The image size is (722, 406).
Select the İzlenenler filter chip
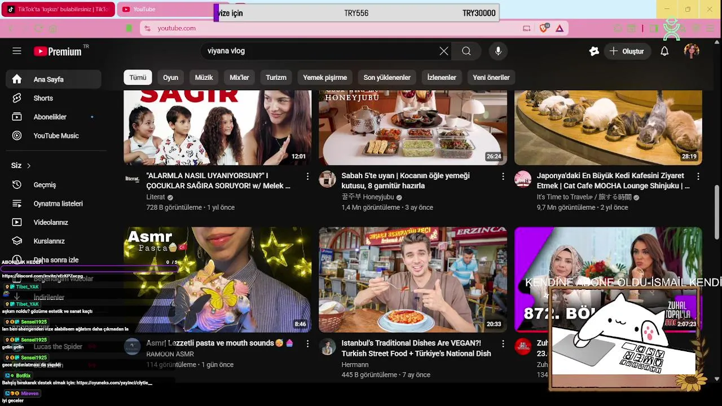point(442,77)
